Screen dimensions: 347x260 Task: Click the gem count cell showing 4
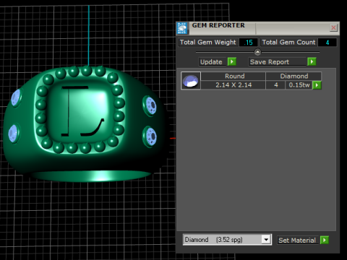275,85
